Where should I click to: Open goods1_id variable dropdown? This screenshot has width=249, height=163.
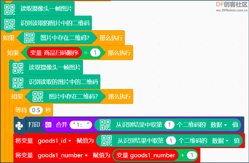pos(54,141)
